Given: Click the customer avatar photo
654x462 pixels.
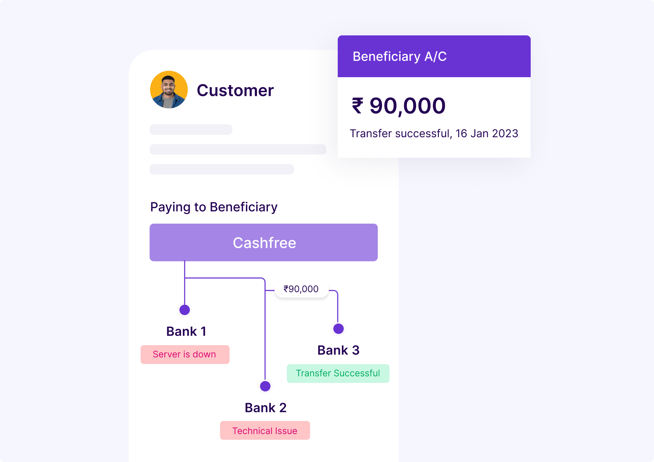Looking at the screenshot, I should pyautogui.click(x=169, y=90).
